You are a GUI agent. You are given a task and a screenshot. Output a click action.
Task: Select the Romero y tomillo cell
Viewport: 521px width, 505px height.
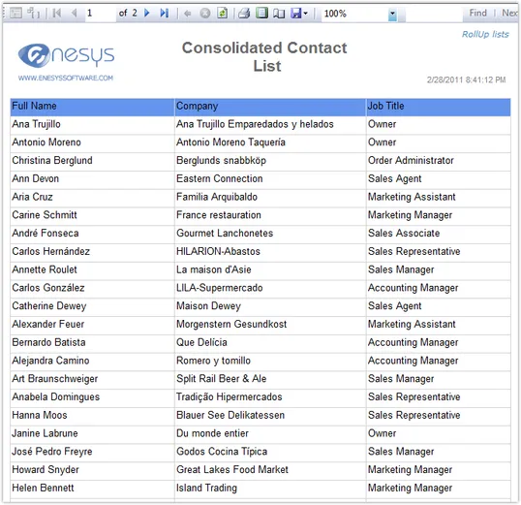(x=270, y=362)
